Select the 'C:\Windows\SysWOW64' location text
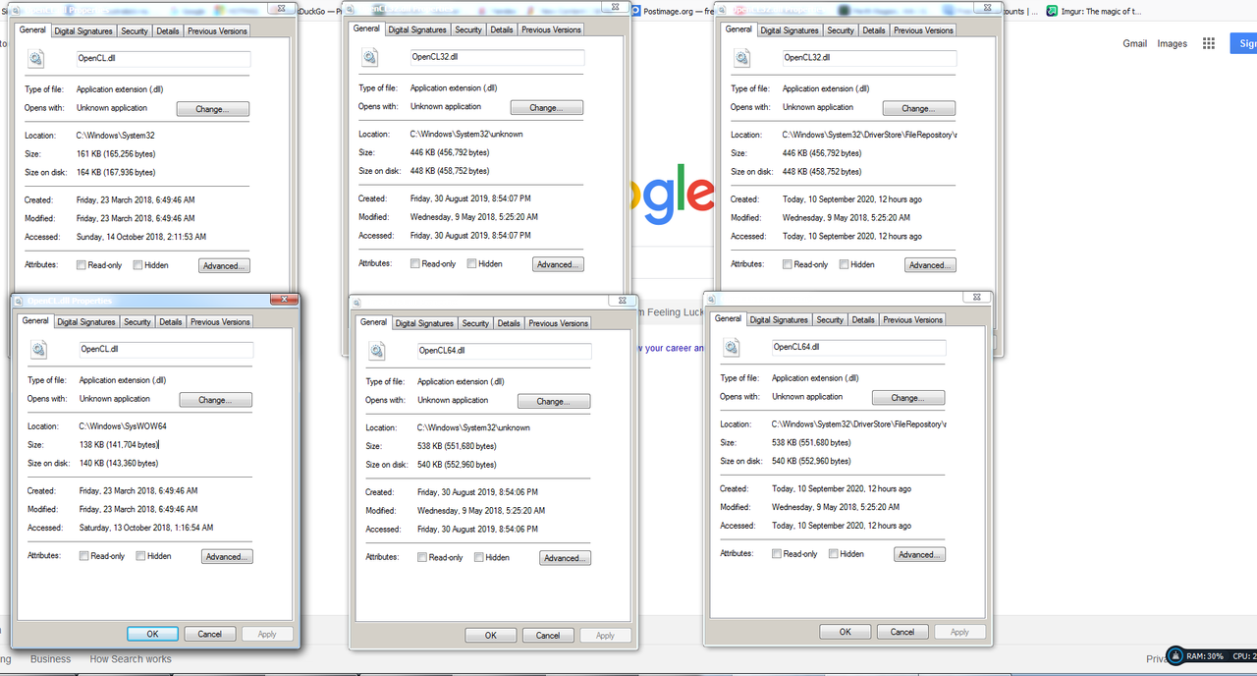This screenshot has width=1257, height=676. coord(123,426)
